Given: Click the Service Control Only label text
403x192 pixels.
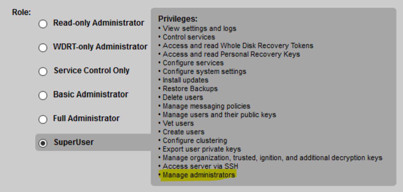Looking at the screenshot, I should tap(92, 71).
